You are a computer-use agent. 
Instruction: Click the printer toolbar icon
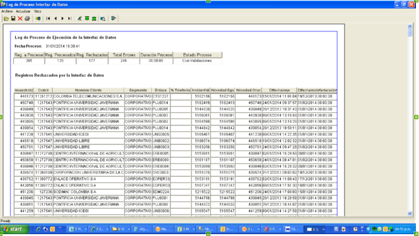(27, 18)
